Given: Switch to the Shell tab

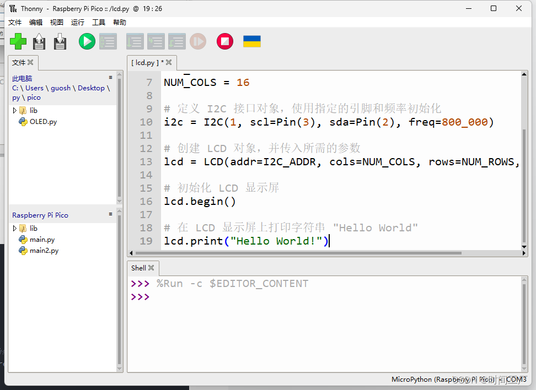Looking at the screenshot, I should pos(138,268).
